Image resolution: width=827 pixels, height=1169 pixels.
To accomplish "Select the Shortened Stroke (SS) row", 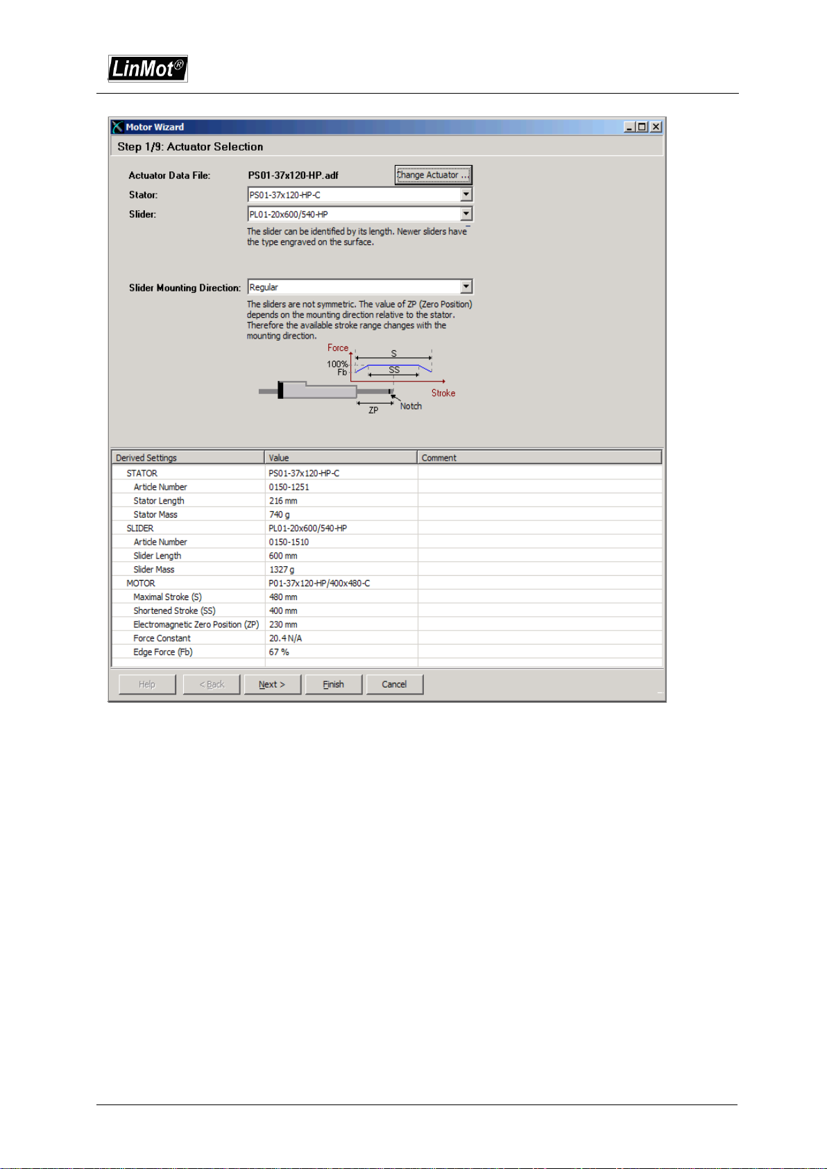I will (x=387, y=611).
